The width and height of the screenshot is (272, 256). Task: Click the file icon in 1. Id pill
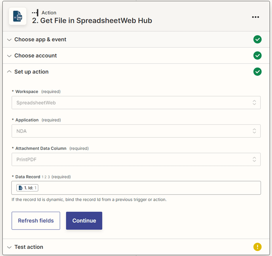21,188
